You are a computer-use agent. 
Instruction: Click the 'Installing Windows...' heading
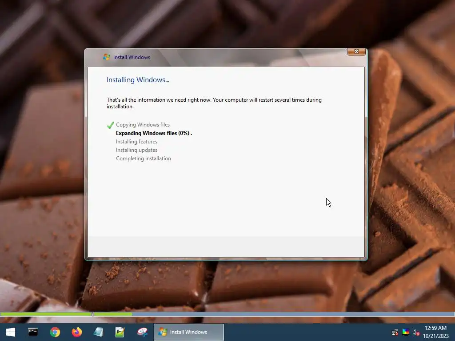click(x=138, y=80)
